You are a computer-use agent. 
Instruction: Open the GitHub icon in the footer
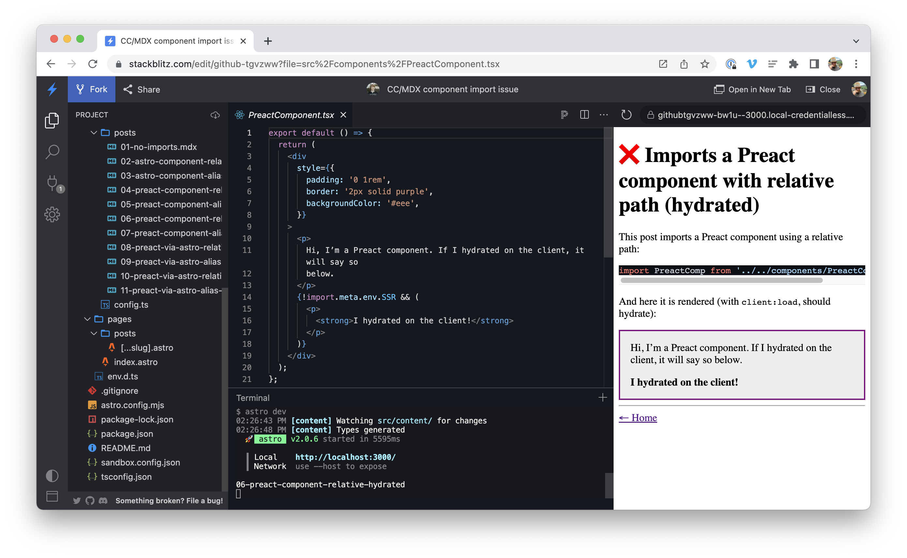[90, 501]
